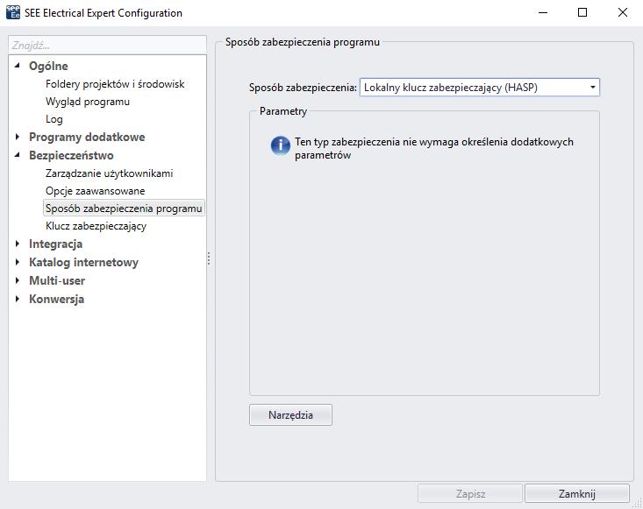Click the 'Parametry' group title
This screenshot has width=643, height=509.
coord(283,111)
